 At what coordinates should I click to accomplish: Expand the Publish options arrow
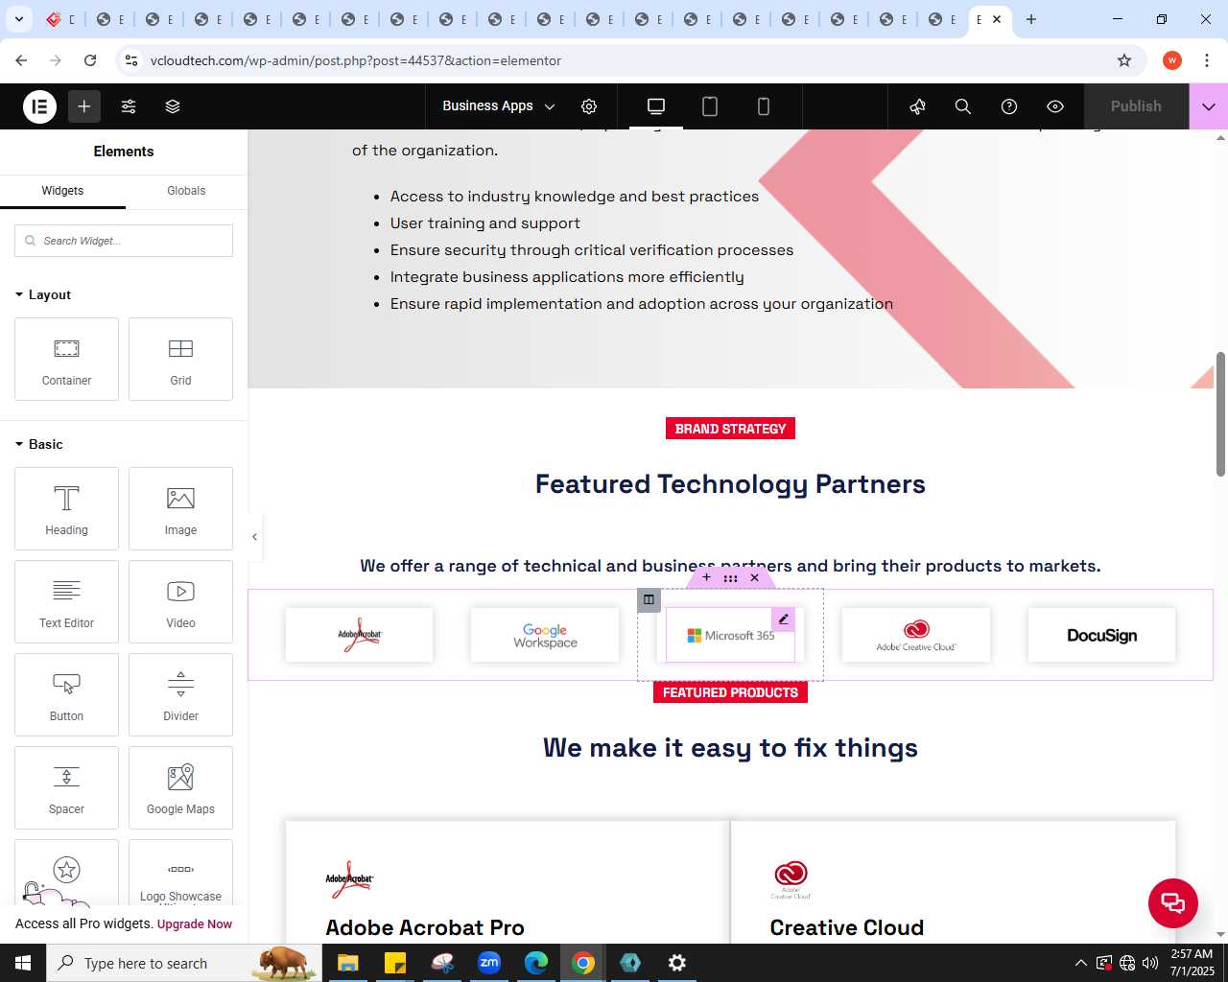coord(1209,106)
